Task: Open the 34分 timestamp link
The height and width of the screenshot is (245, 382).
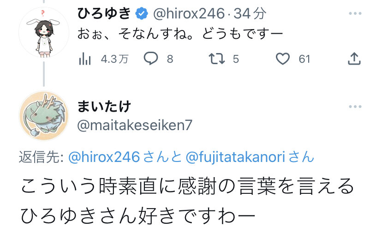Action: click(x=250, y=13)
